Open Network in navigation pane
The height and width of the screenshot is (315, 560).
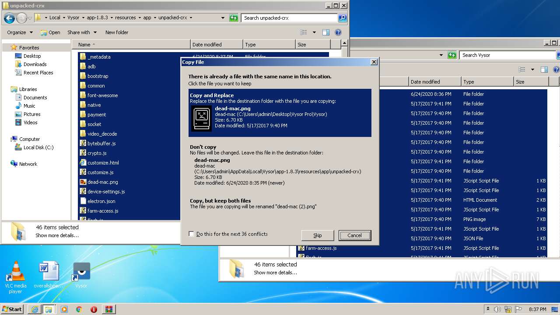click(x=28, y=164)
